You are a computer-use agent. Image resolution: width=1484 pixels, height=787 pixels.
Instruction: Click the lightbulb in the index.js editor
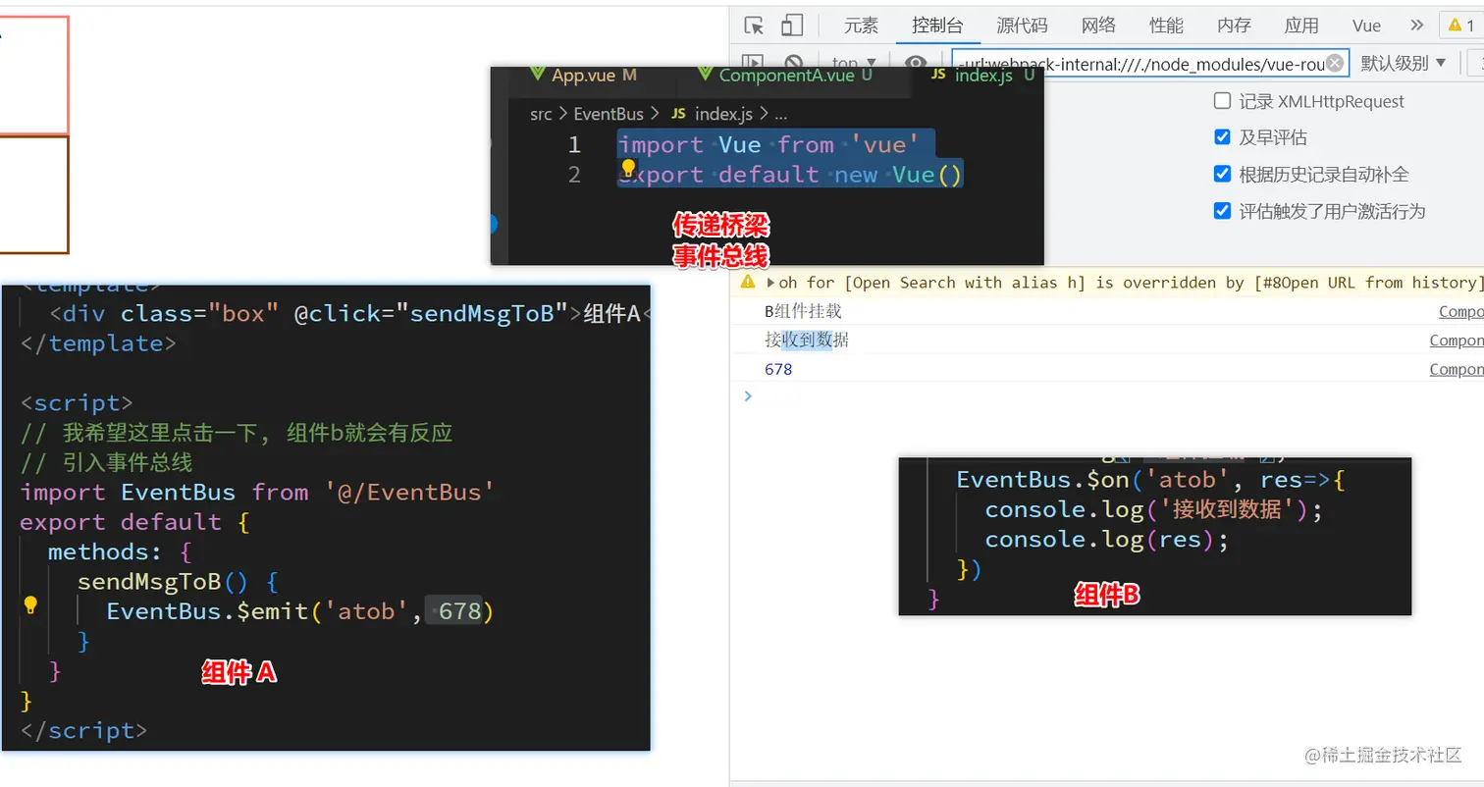point(629,168)
